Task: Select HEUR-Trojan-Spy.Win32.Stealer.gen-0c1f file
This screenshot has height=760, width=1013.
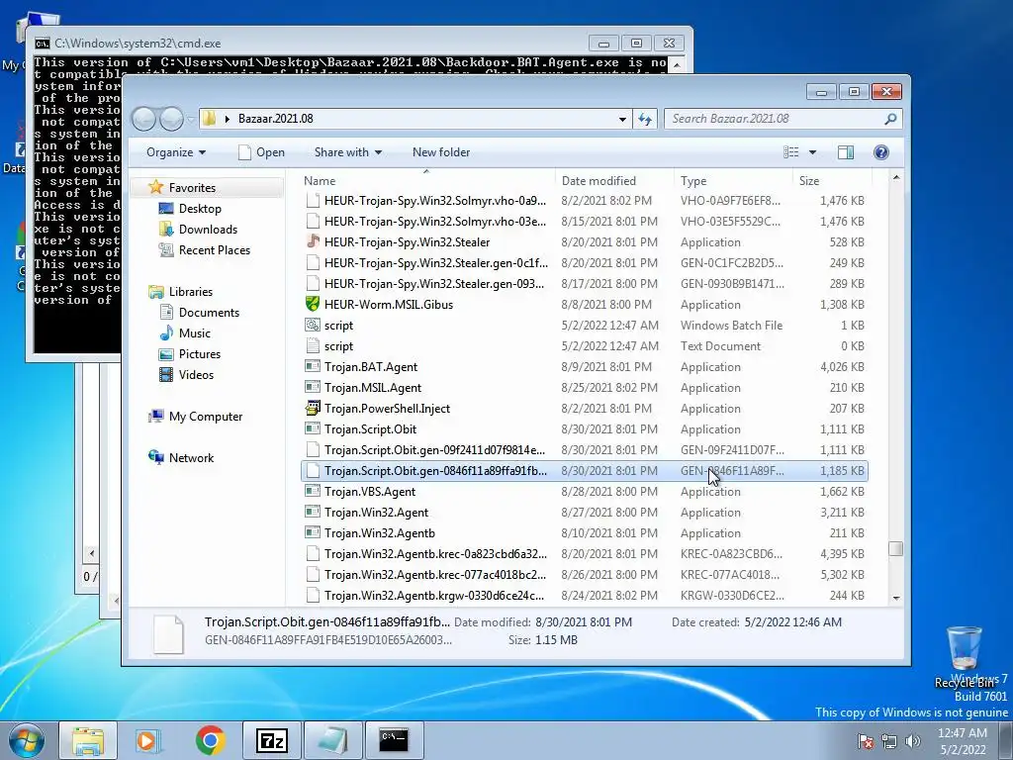Action: [585, 262]
